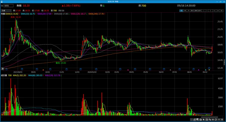Open the 日線 period dropdown

pyautogui.click(x=6, y=10)
